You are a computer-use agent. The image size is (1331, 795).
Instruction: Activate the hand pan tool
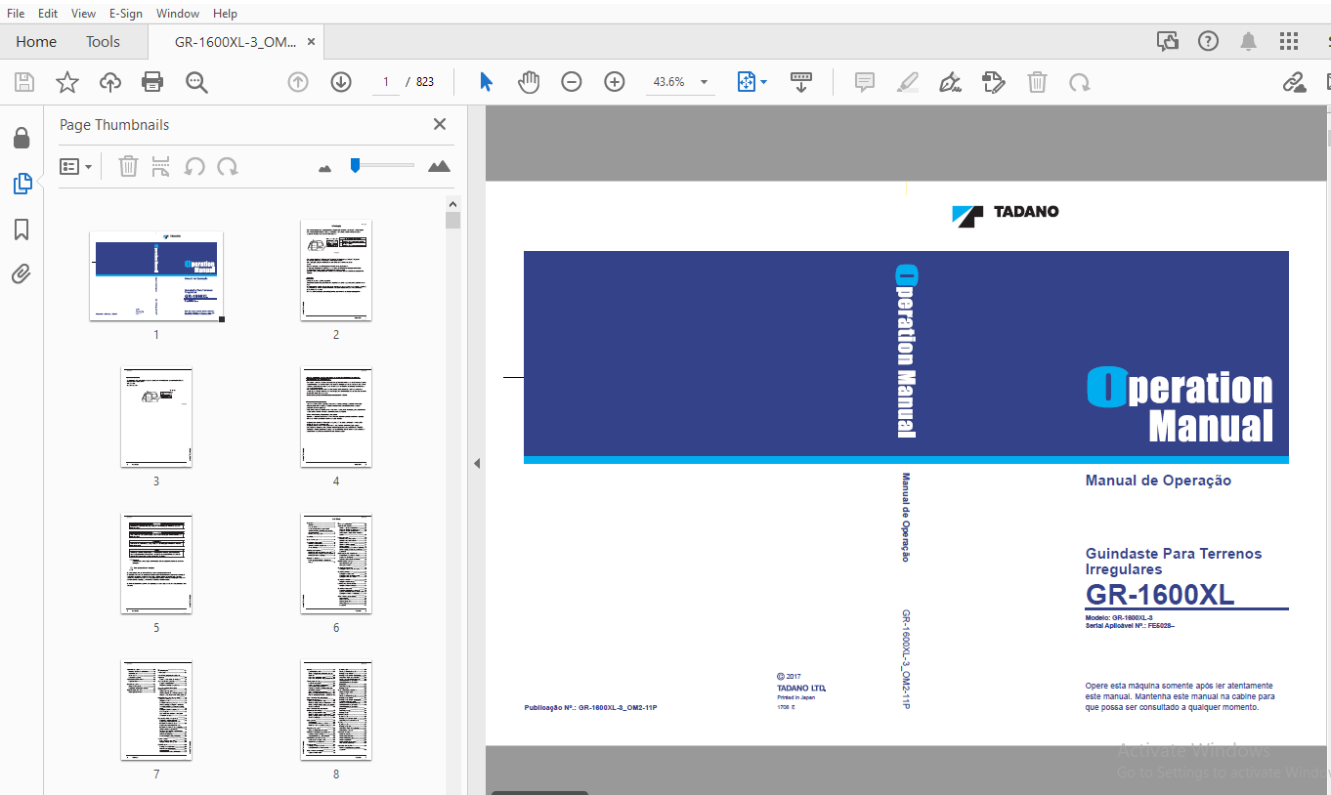[x=529, y=83]
